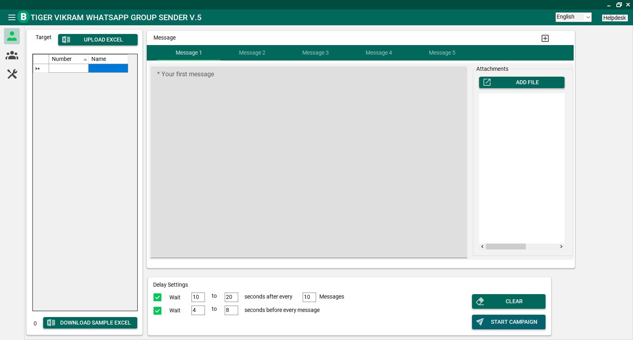Click the START CAMPAIGN button
Image resolution: width=633 pixels, height=340 pixels.
[509, 322]
